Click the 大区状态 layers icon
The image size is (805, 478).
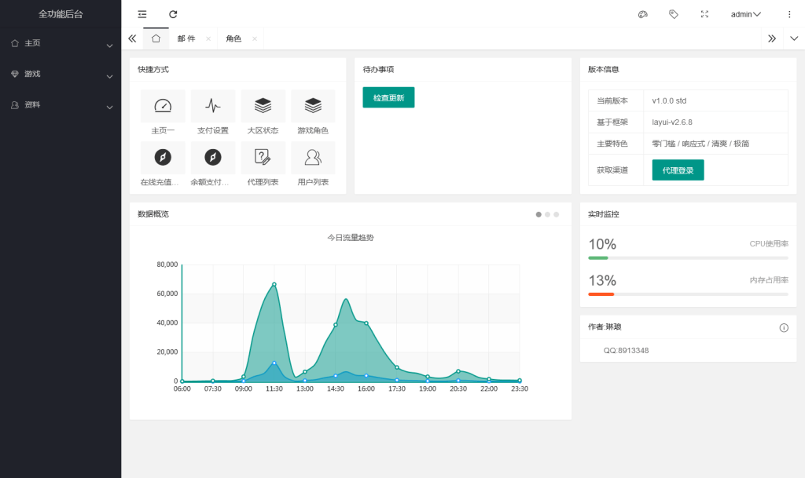263,106
